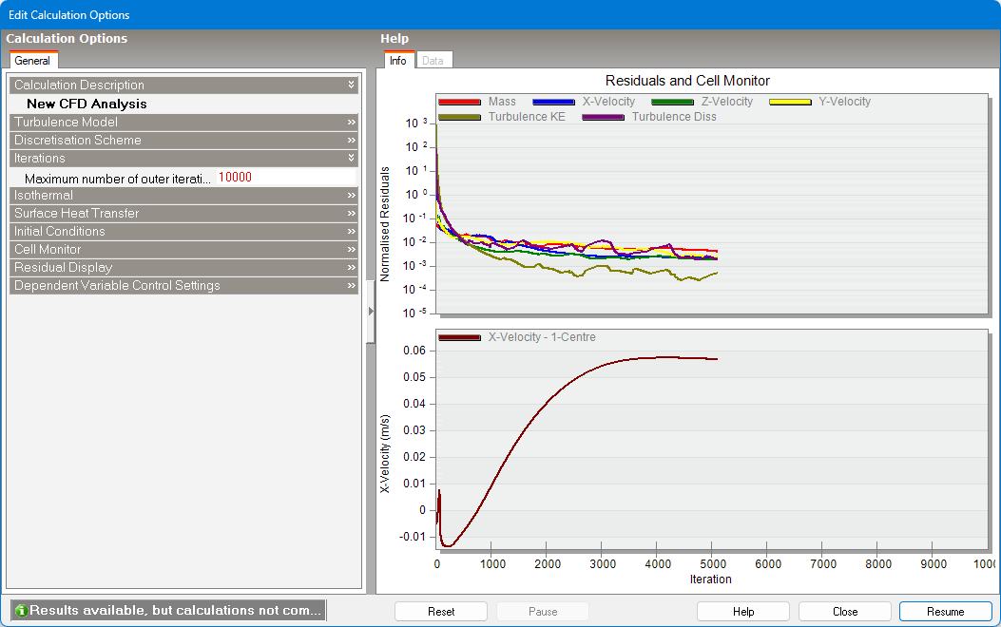
Task: Expand the Residual Display section
Action: click(x=351, y=268)
